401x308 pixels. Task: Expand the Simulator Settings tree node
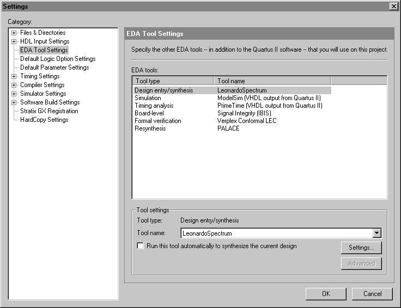(14, 94)
